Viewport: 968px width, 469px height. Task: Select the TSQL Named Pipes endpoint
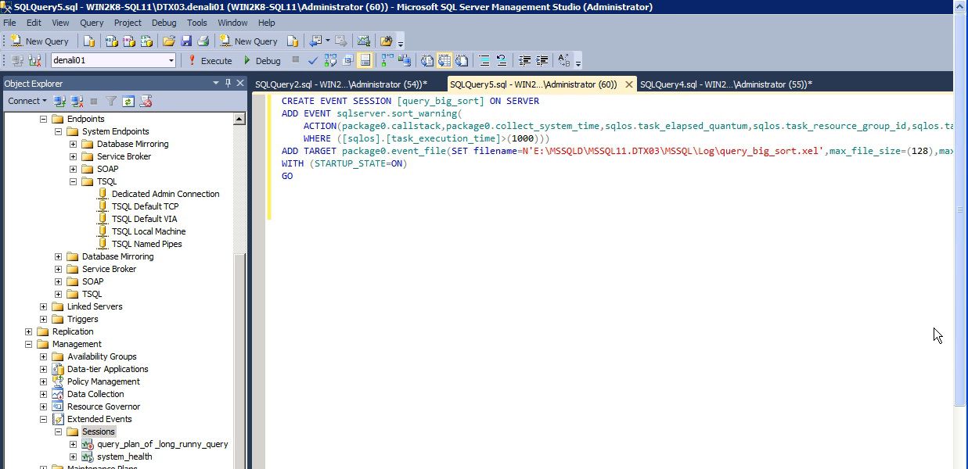coord(147,244)
